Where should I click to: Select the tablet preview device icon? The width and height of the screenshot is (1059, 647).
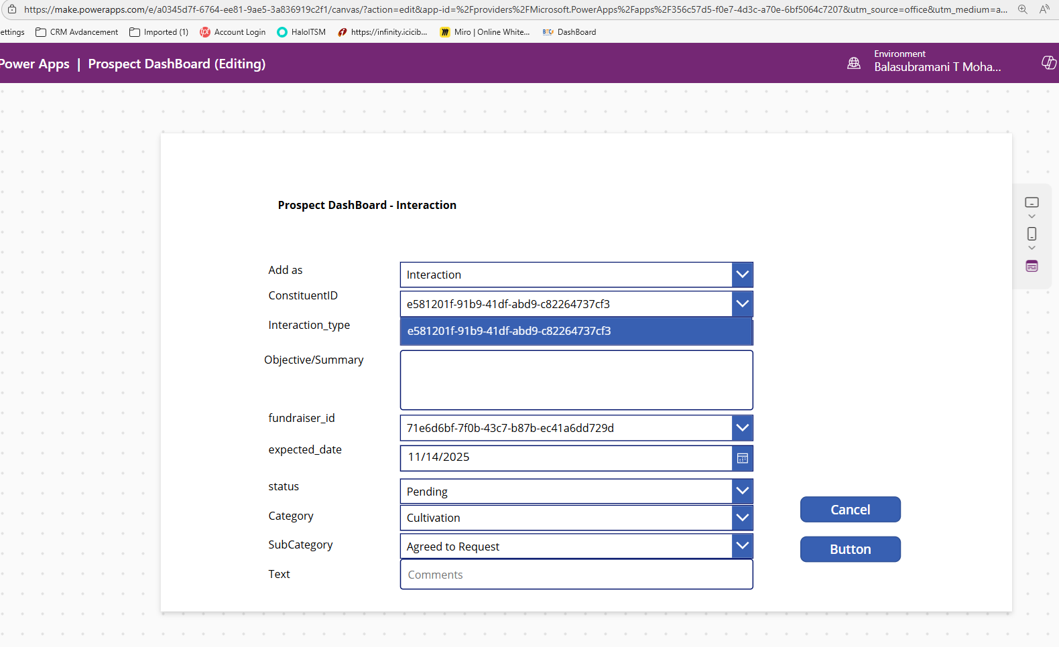coord(1032,202)
